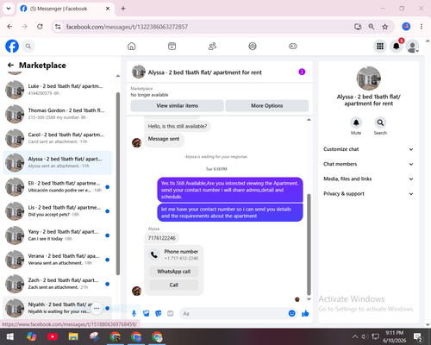Click the chat messages scrollbar
Viewport: 431px width, 345px height.
[309, 244]
